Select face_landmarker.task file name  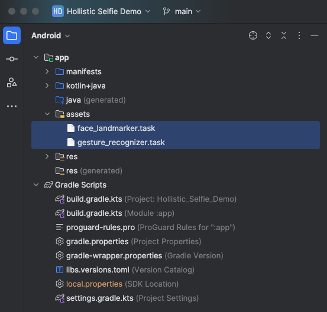(x=116, y=129)
